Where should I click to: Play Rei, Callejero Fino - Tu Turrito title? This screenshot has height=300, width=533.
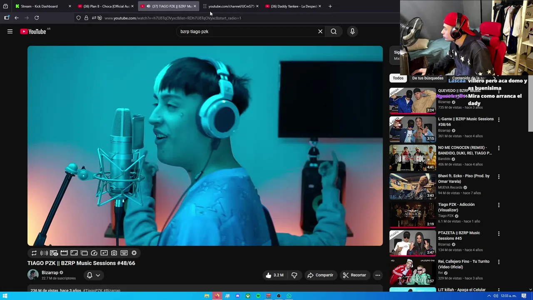click(x=463, y=264)
